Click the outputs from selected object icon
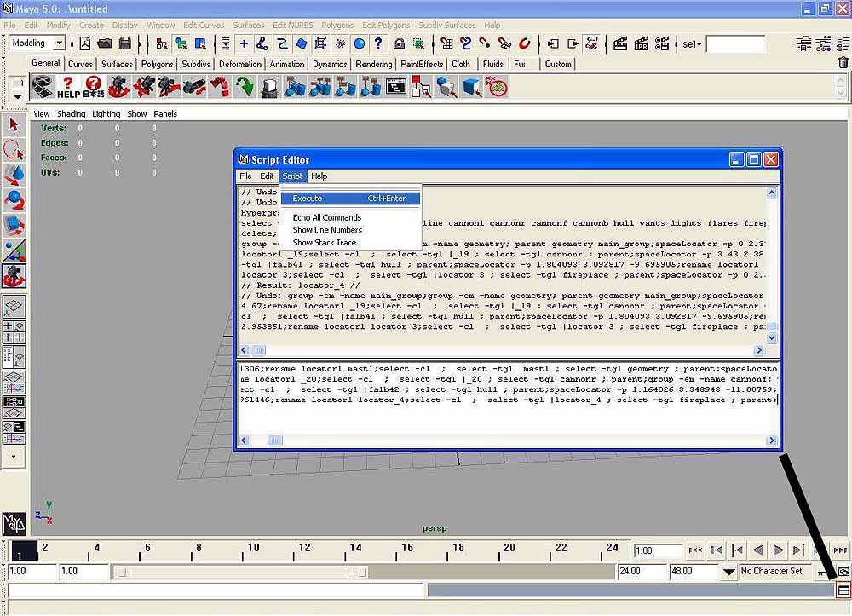Screen dimensions: 852x616 pos(573,44)
